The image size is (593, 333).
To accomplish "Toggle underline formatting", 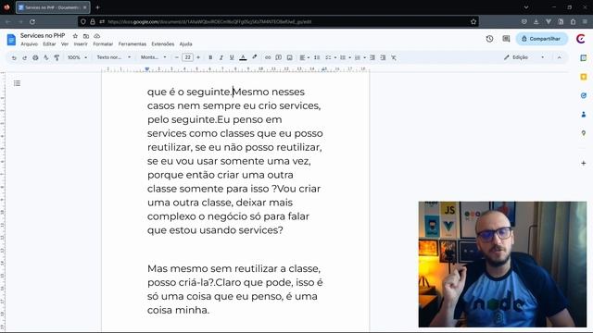I will (232, 57).
